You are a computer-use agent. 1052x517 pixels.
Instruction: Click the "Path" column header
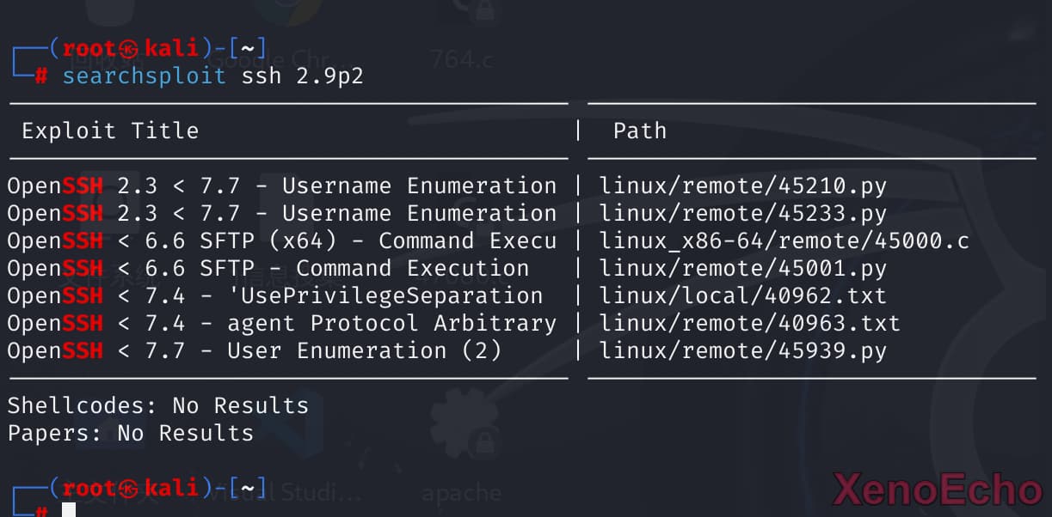[639, 131]
